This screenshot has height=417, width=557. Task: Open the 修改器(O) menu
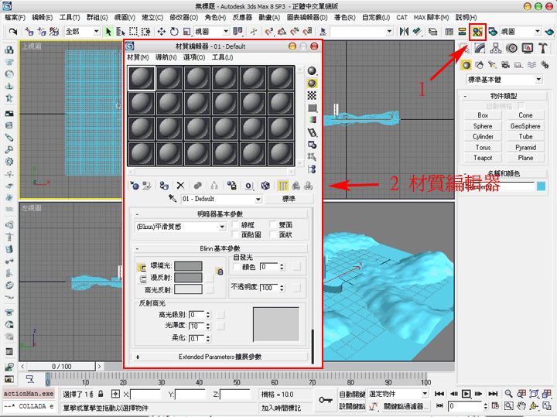[x=183, y=17]
